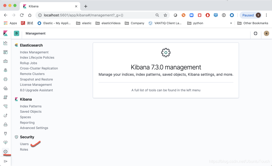Open the Other Bookmarks folder
Viewport: 272px width, 166px height.
point(253,23)
